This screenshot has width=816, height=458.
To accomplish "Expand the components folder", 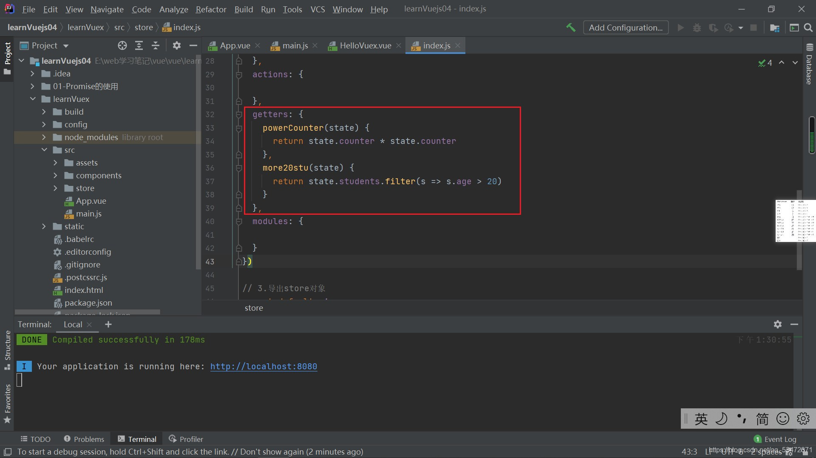I will click(x=55, y=175).
